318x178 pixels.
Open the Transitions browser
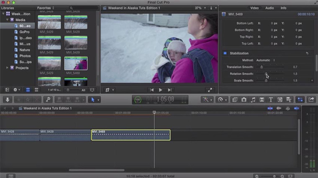pyautogui.click(x=262, y=99)
